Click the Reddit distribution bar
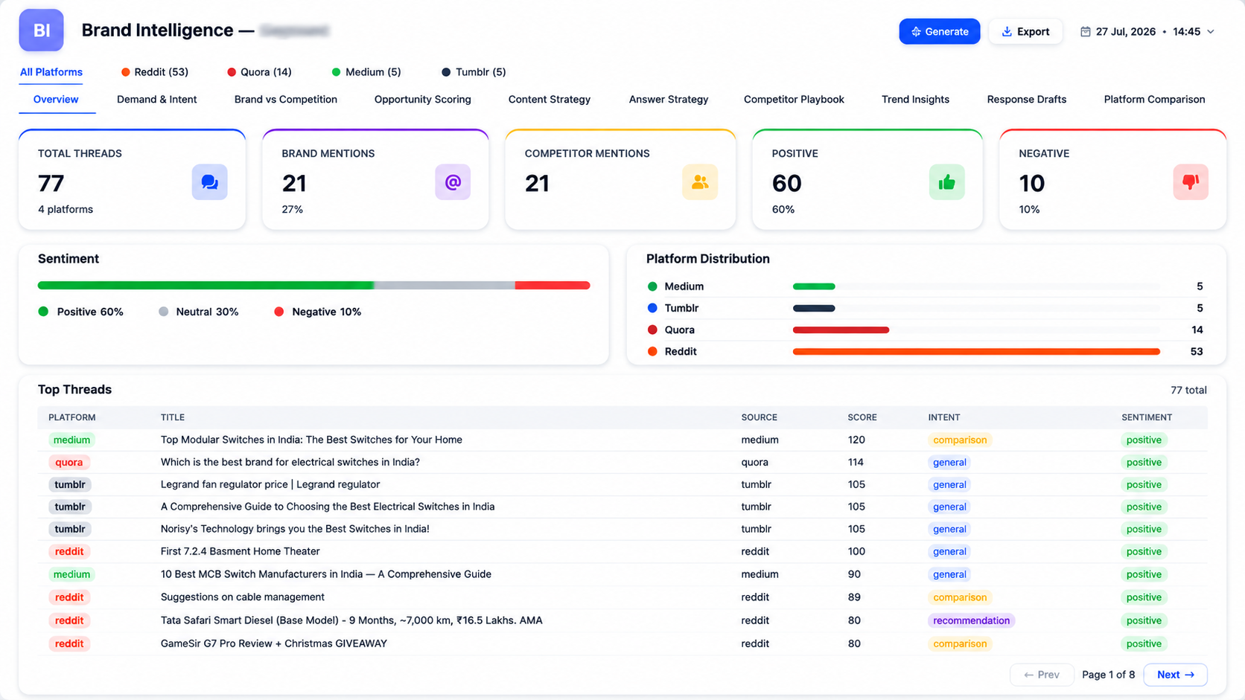Screen dimensions: 1245x700 [976, 351]
